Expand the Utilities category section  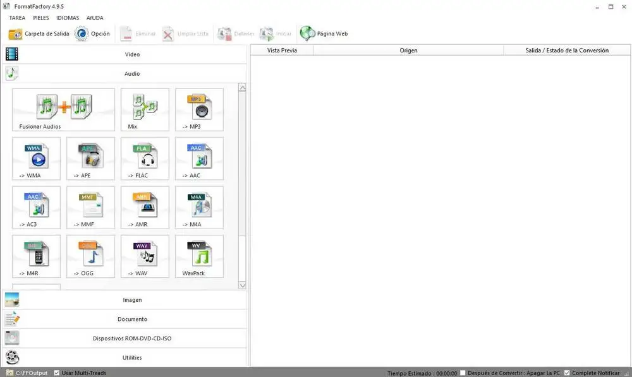pos(125,357)
